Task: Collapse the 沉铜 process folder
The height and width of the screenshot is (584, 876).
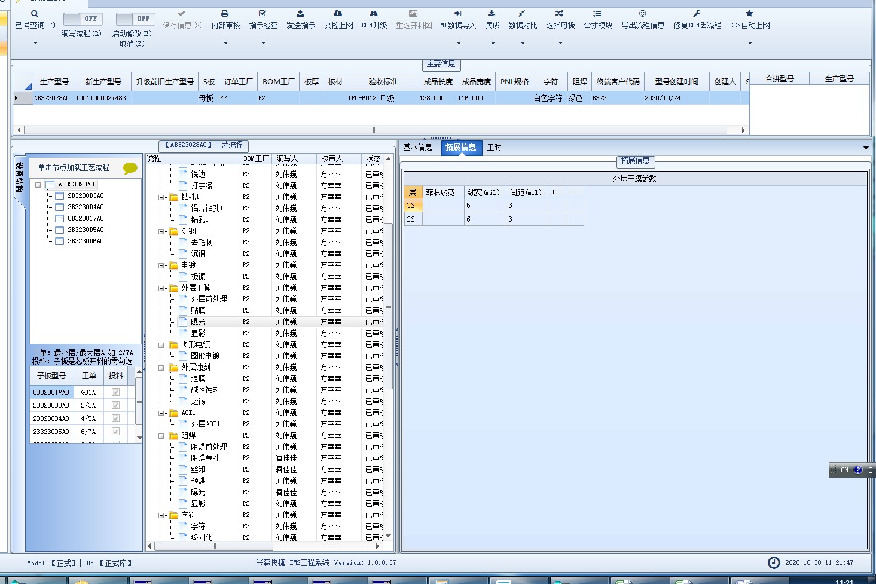Action: pyautogui.click(x=161, y=231)
